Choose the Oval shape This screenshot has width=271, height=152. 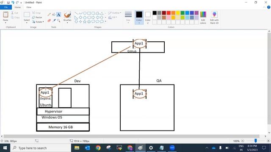(85, 13)
